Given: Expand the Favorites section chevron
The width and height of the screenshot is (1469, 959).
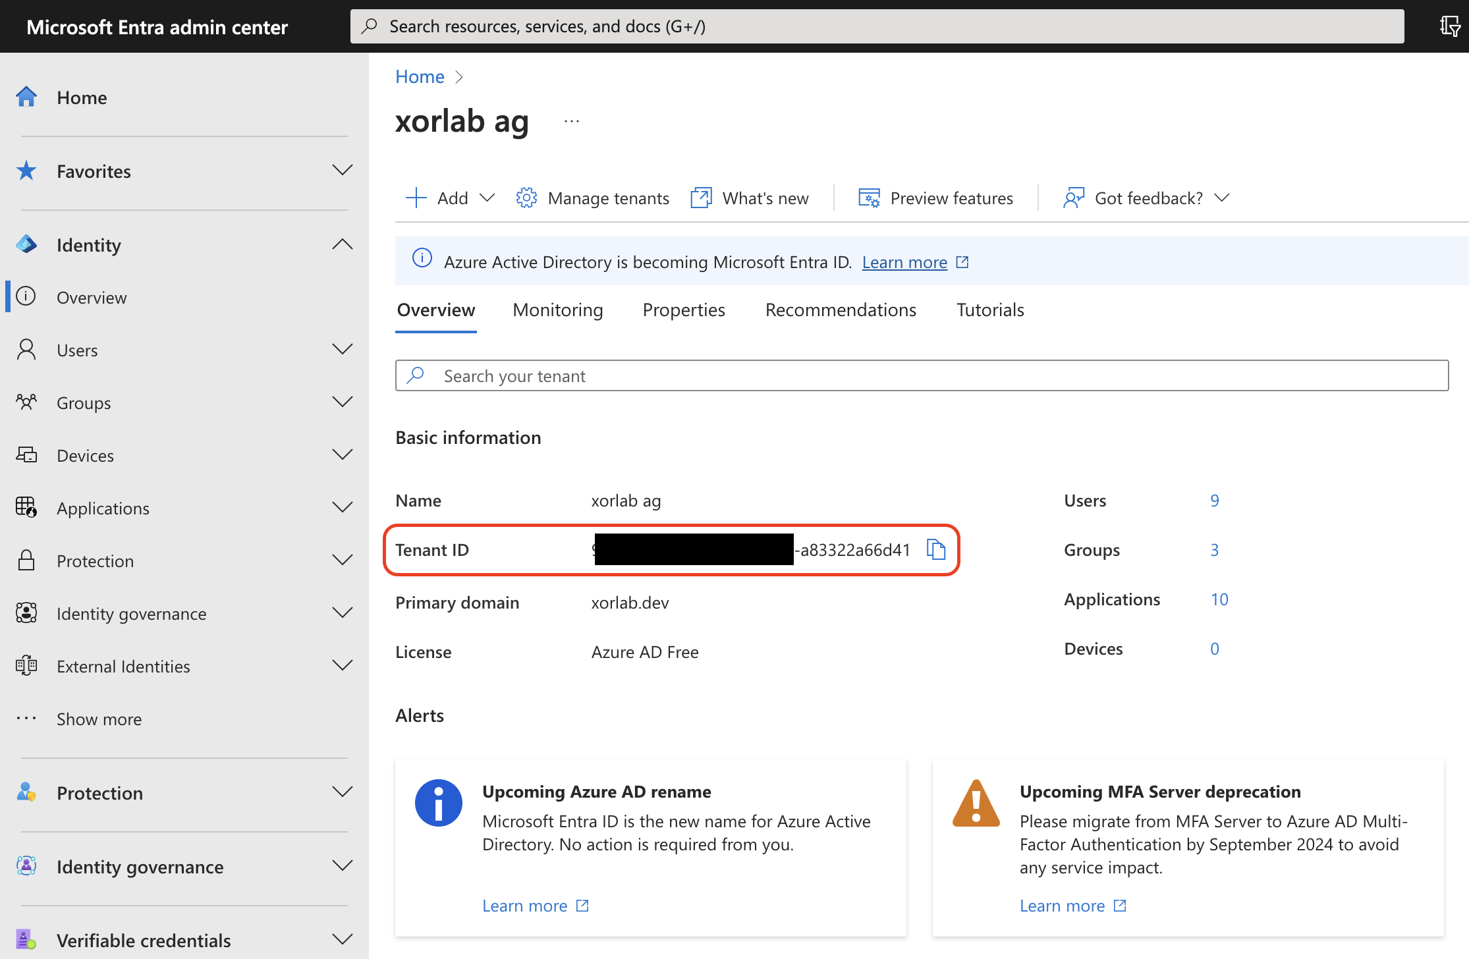Looking at the screenshot, I should [x=342, y=170].
